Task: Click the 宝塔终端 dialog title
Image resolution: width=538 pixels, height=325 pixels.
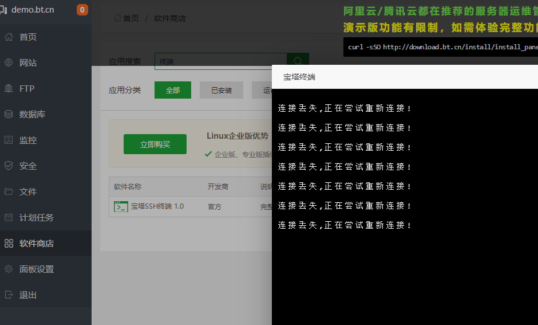Action: coord(299,77)
